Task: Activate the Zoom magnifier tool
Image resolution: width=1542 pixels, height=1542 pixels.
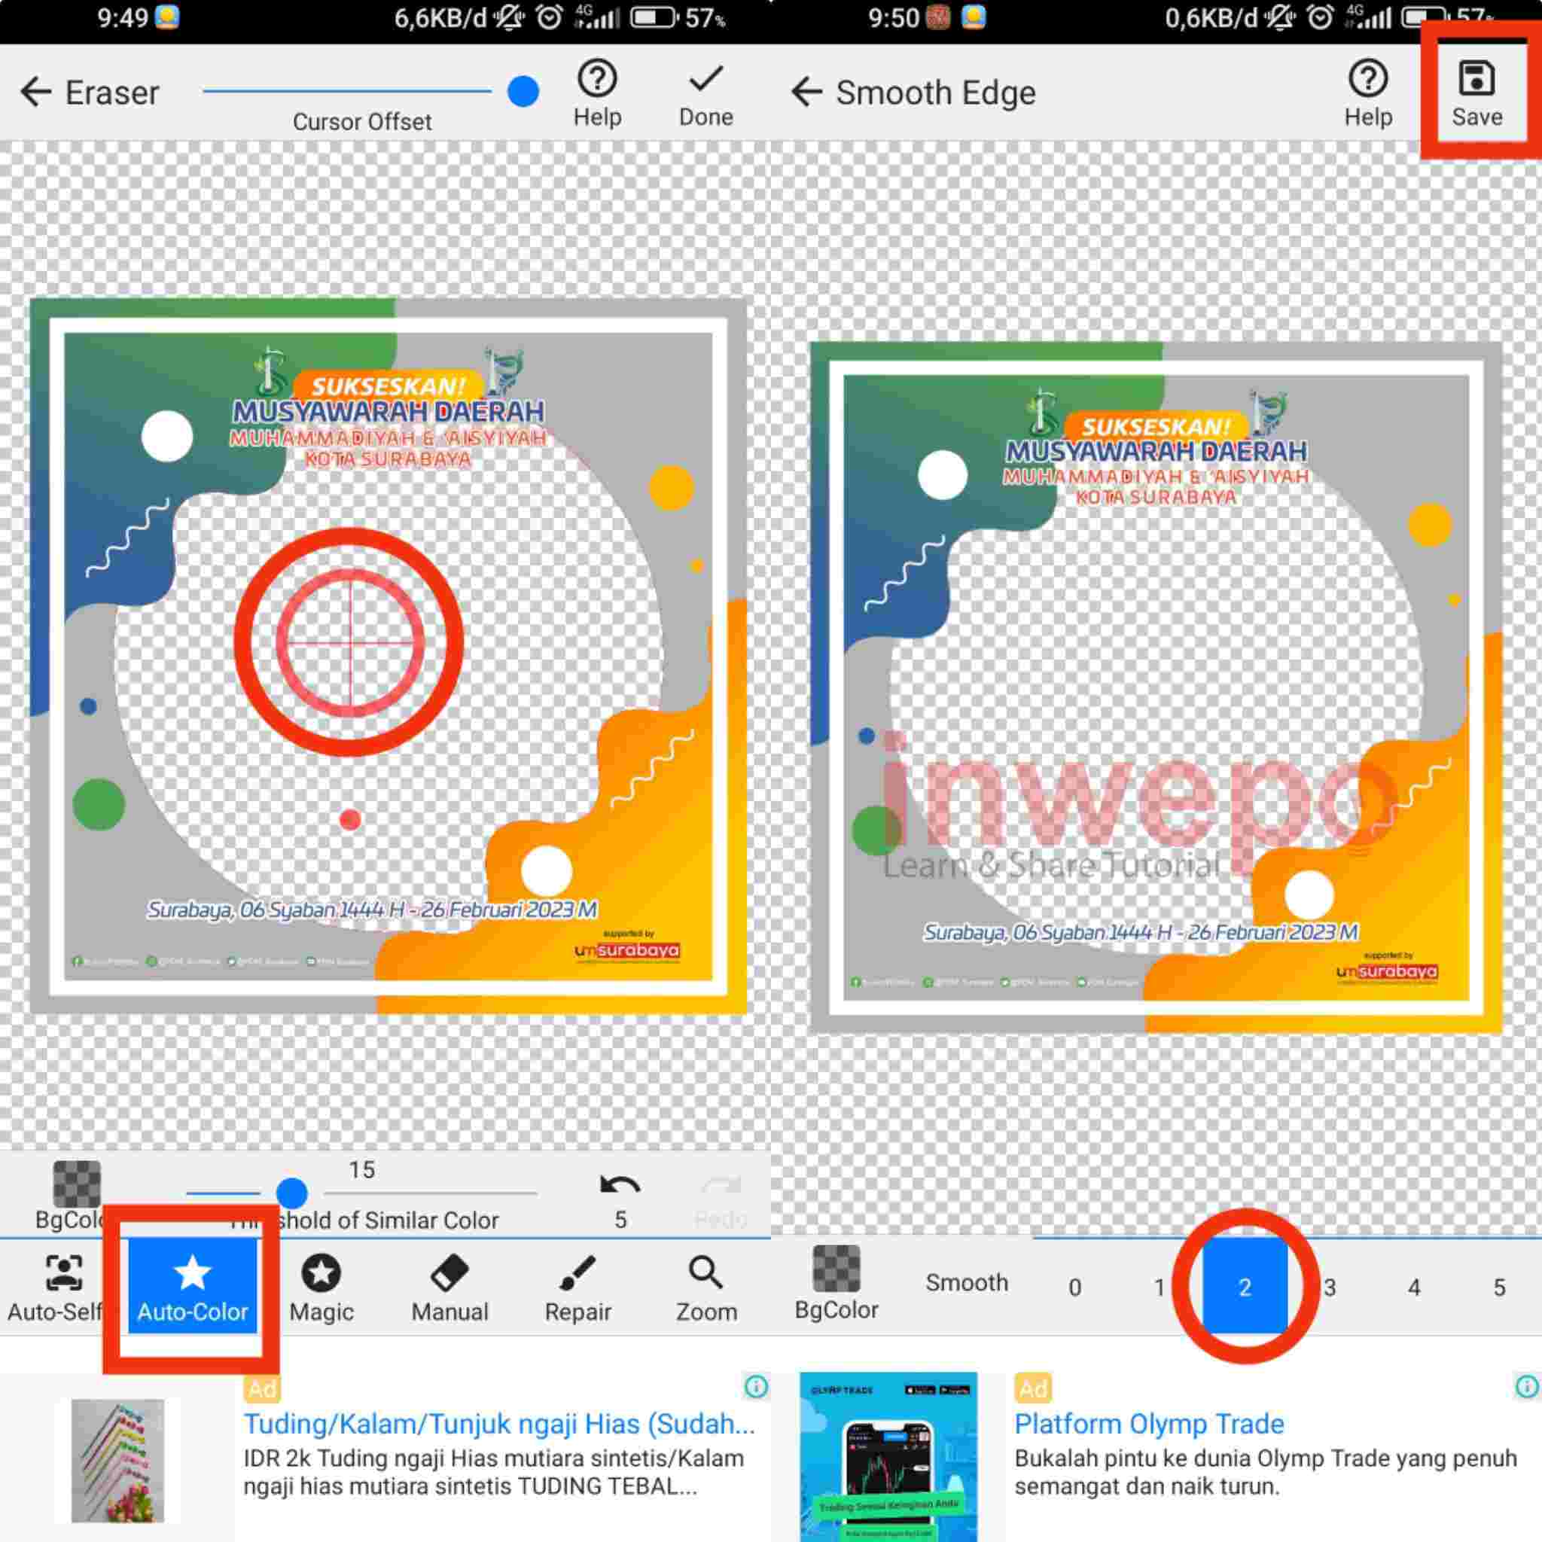Action: tap(705, 1287)
